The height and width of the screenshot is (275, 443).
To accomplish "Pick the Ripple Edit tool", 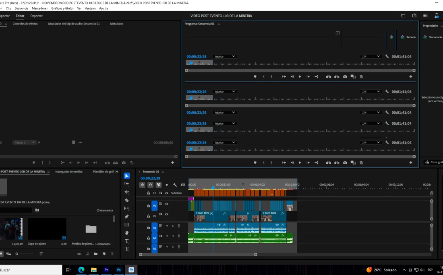I will tap(127, 192).
